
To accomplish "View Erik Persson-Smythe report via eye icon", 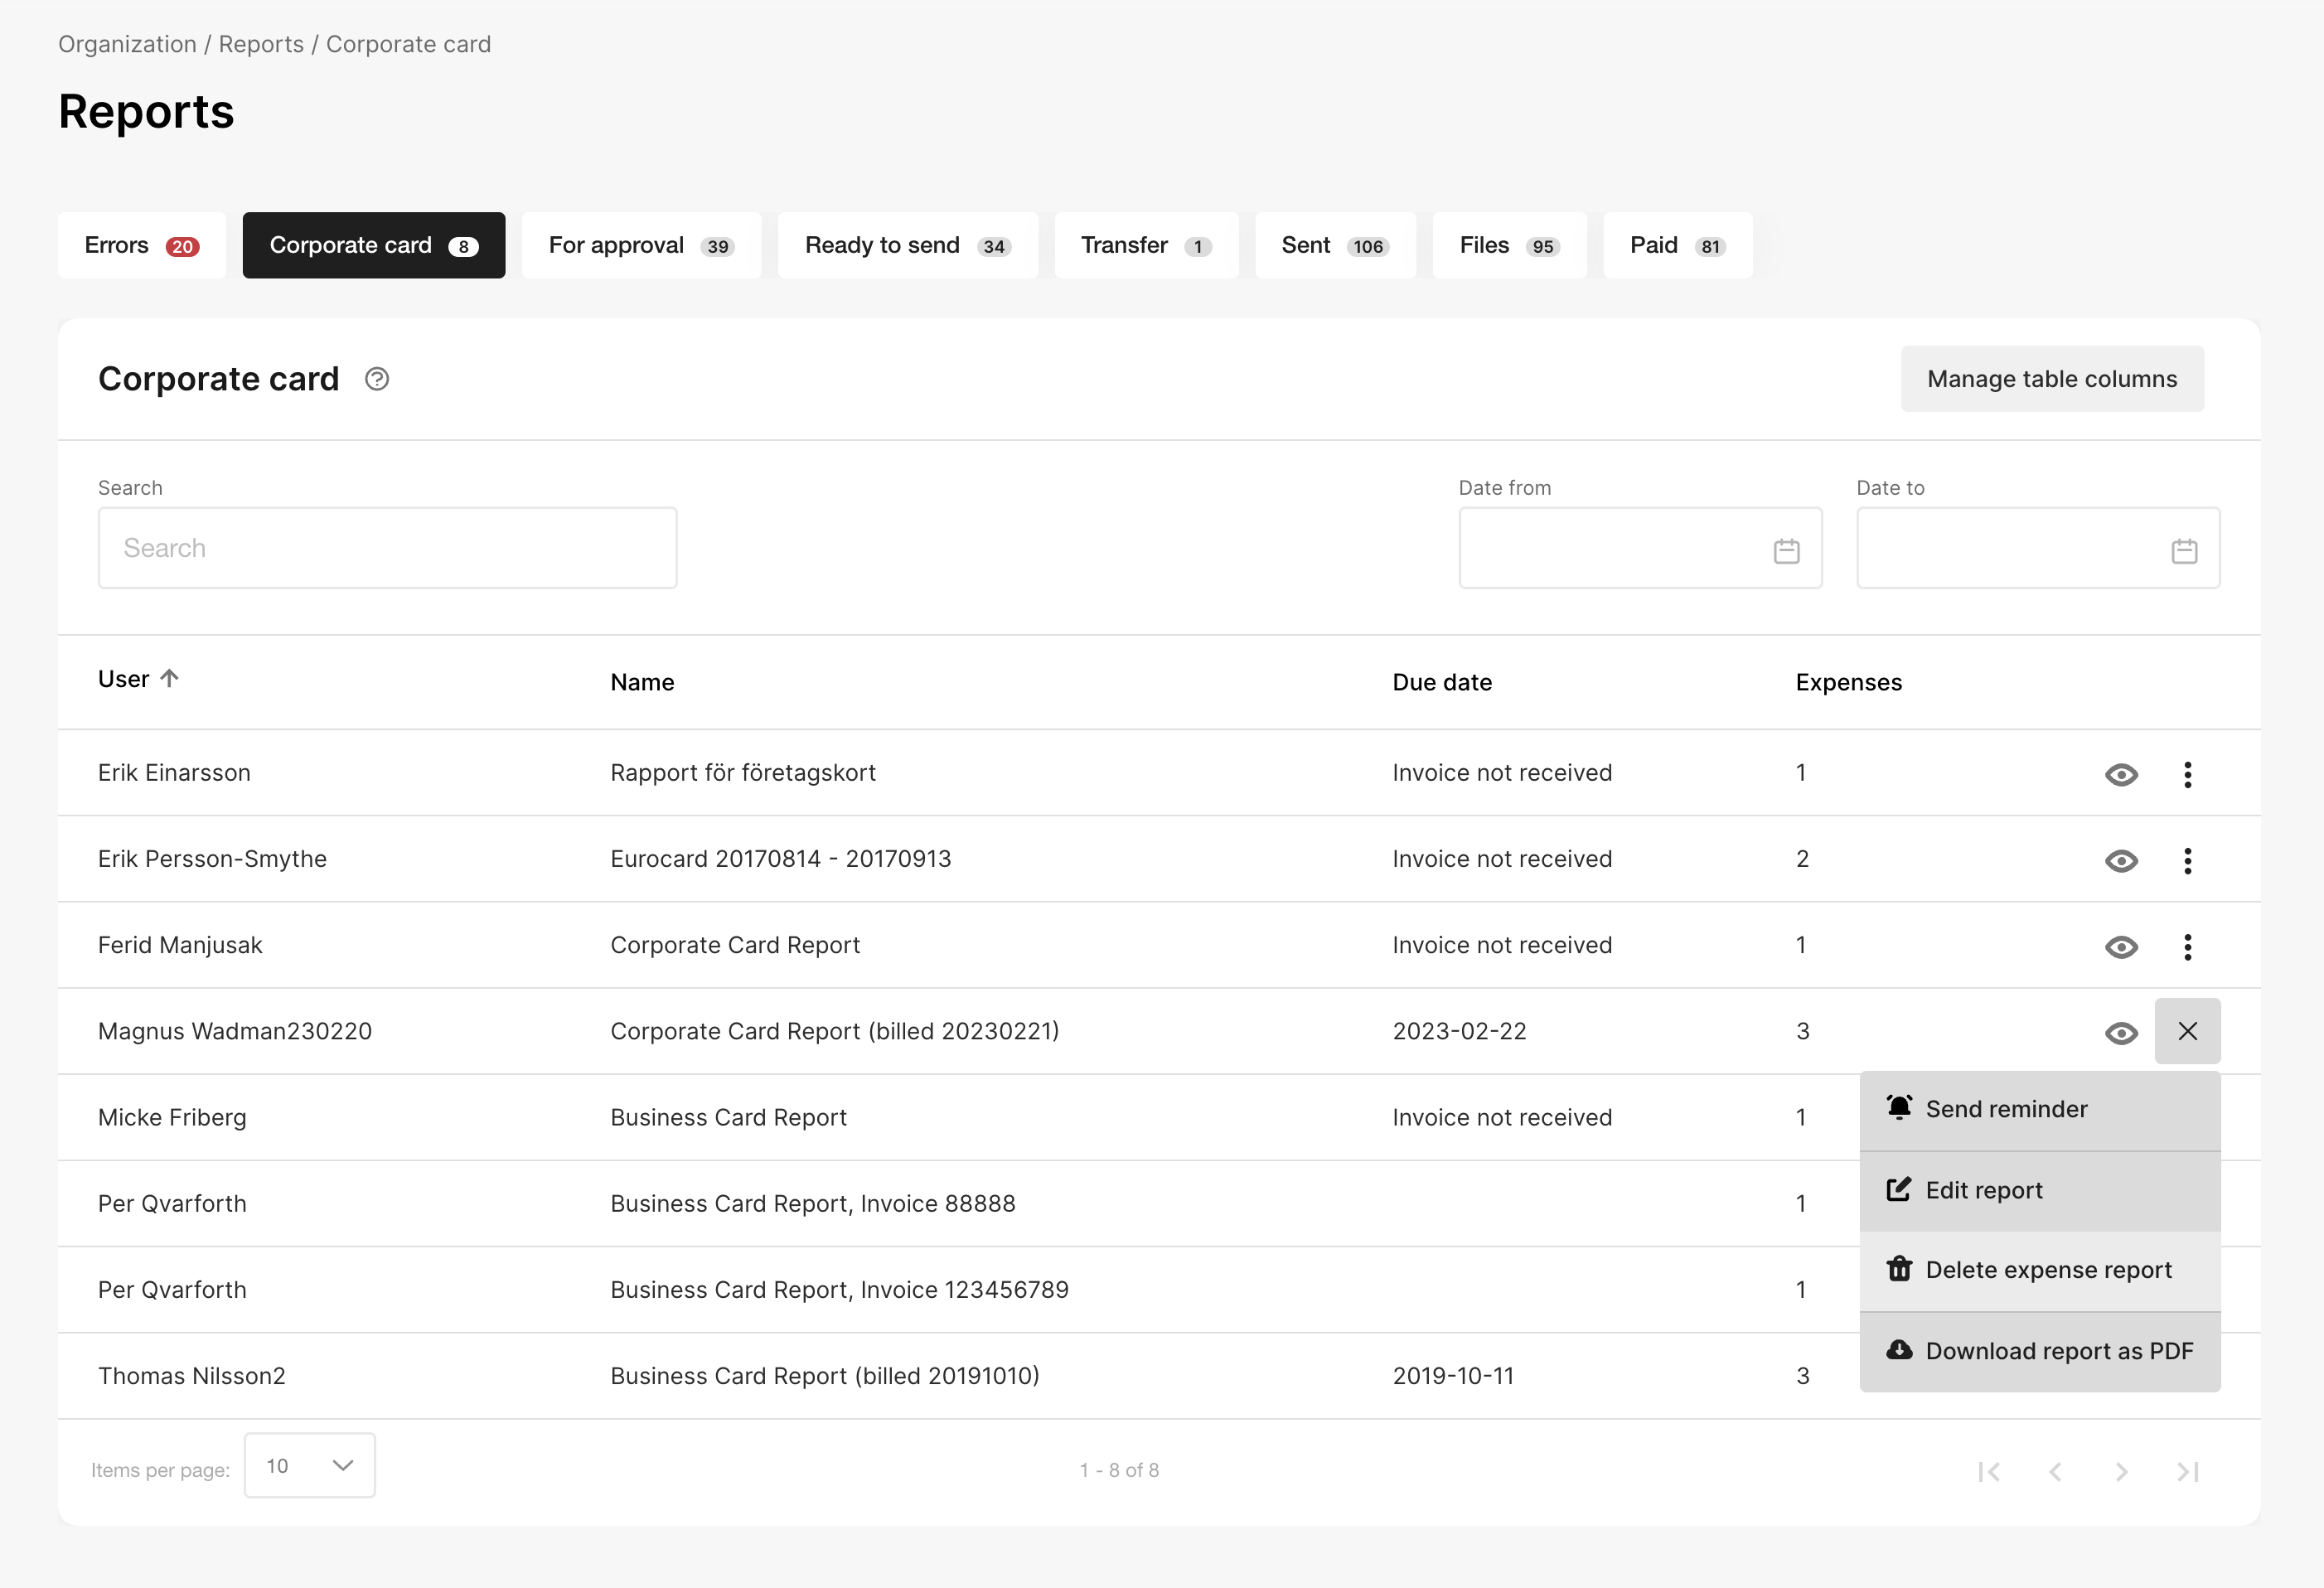I will click(x=2121, y=861).
